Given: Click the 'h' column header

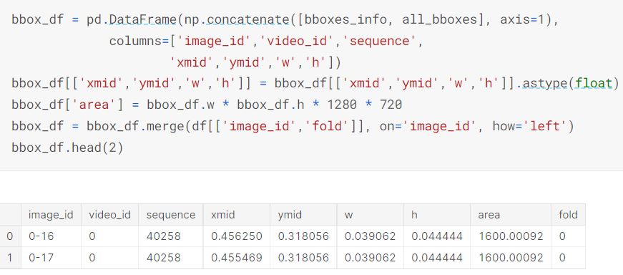Looking at the screenshot, I should point(437,215).
